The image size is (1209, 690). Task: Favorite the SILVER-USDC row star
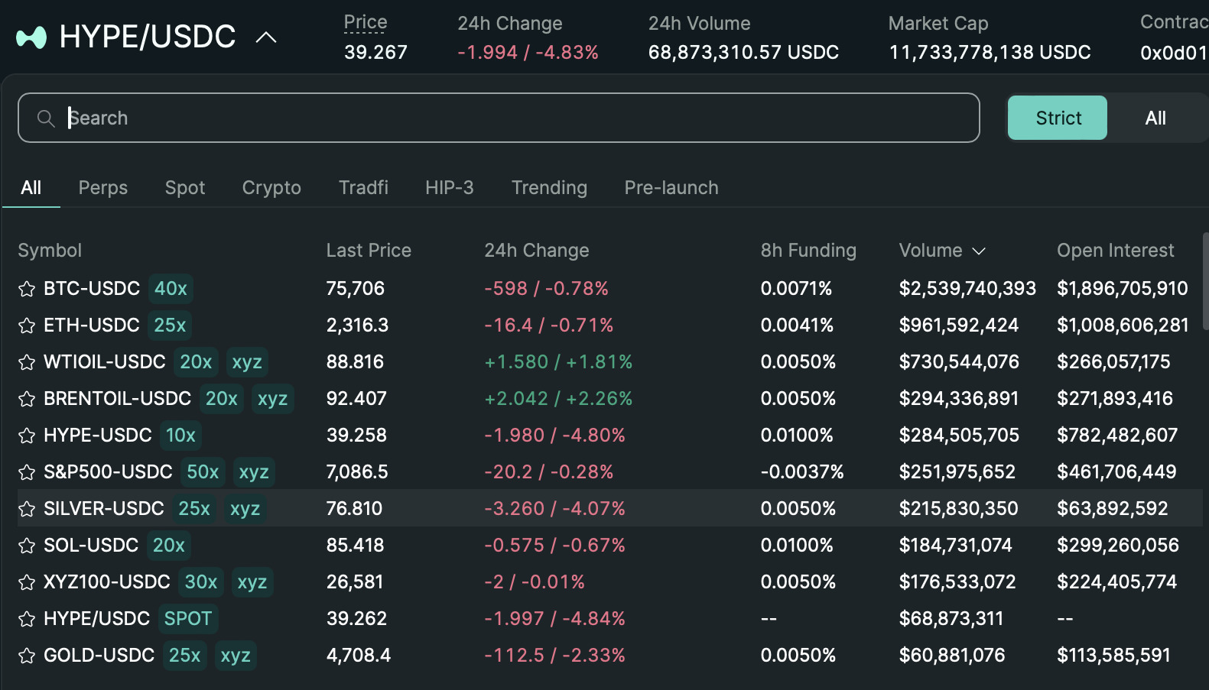click(27, 509)
